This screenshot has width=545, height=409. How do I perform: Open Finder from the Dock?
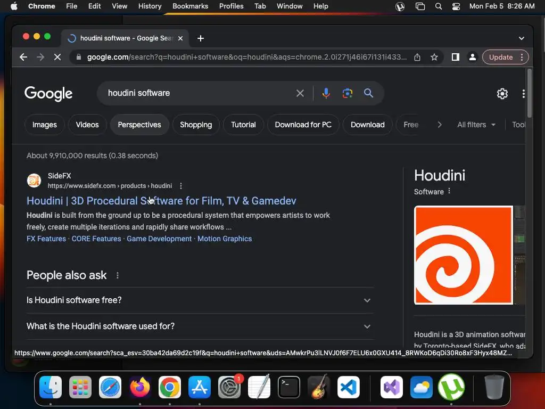point(51,387)
